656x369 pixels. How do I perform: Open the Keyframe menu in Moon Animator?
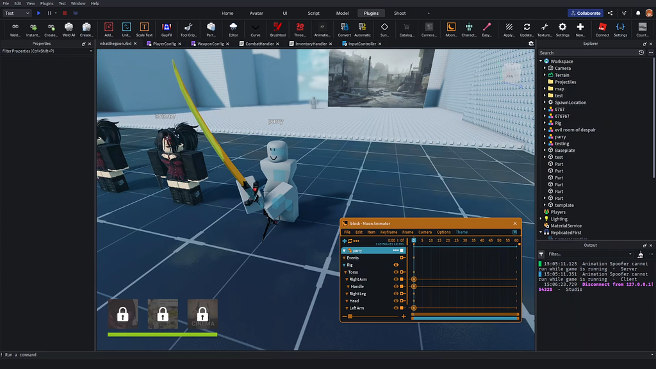click(388, 232)
